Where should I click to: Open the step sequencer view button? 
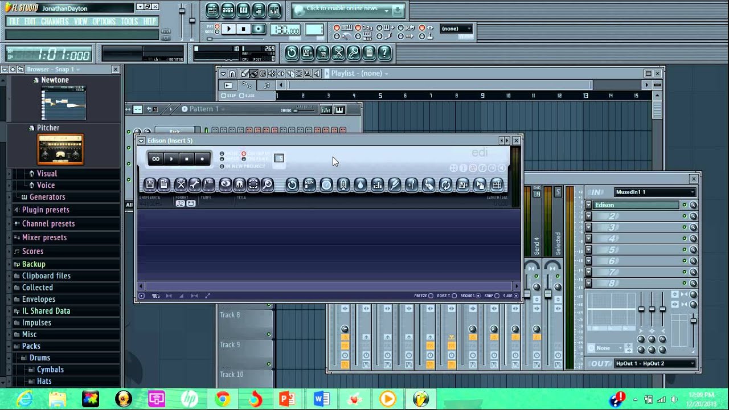pos(227,10)
